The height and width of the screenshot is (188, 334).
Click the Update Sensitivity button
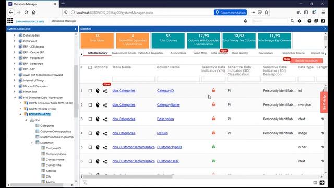[x=306, y=61]
